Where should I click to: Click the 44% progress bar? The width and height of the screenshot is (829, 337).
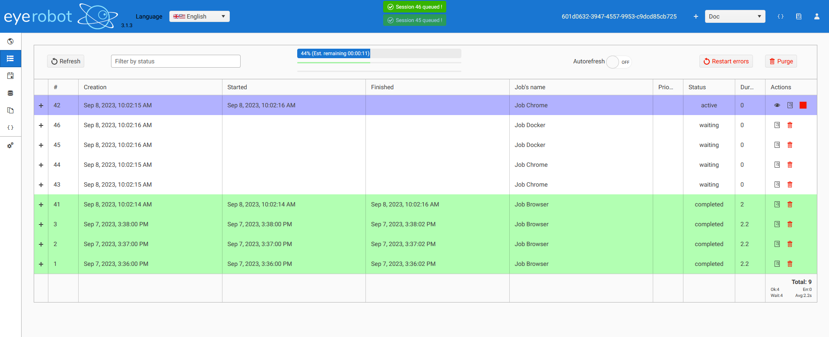click(x=379, y=53)
